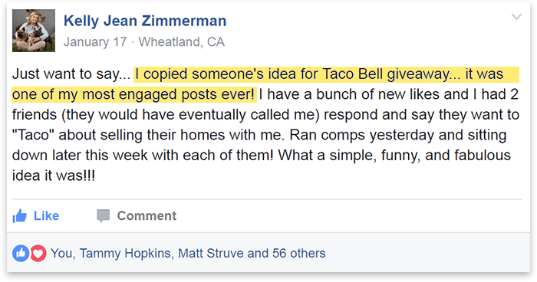Click the speech bubble Comment icon

click(x=103, y=216)
